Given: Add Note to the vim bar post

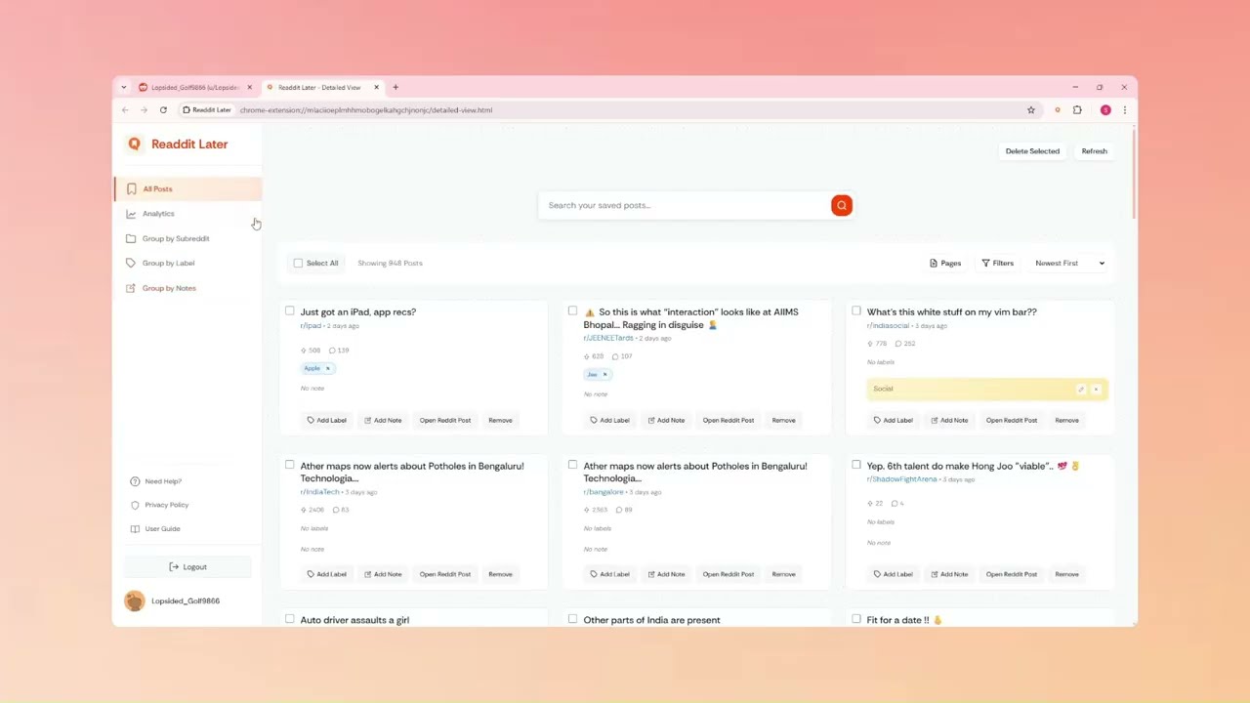Looking at the screenshot, I should coord(949,421).
